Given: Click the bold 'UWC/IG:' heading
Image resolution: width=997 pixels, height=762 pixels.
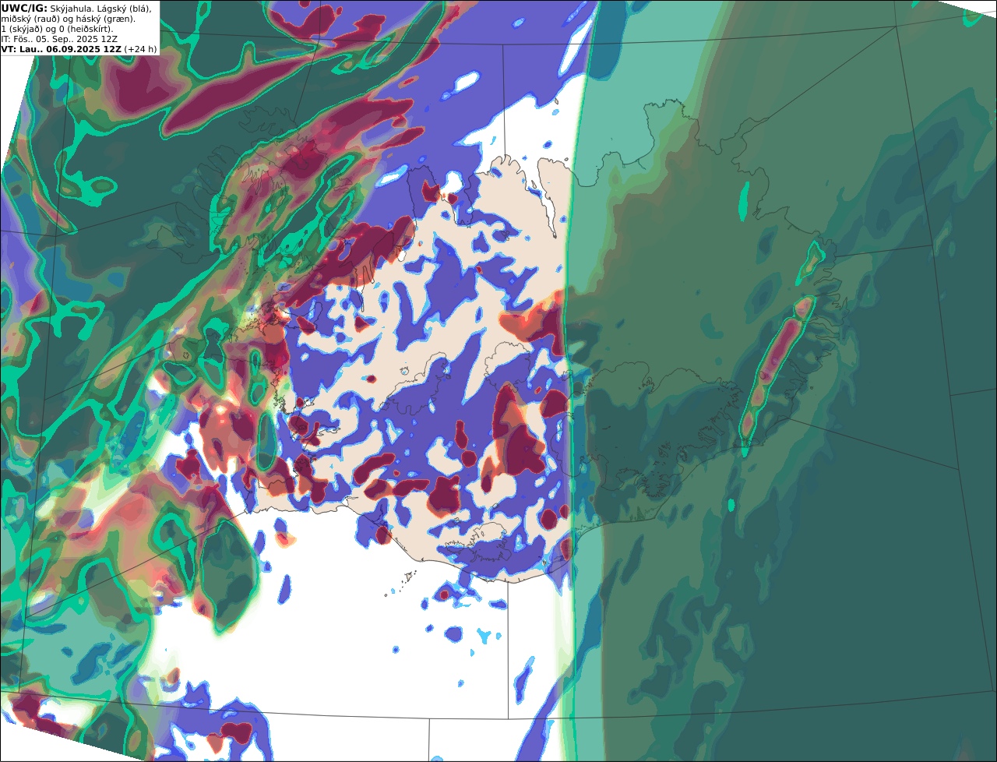Looking at the screenshot, I should tap(24, 9).
